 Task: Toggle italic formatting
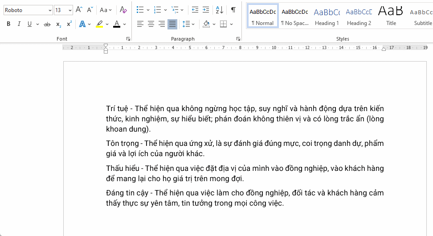[19, 24]
